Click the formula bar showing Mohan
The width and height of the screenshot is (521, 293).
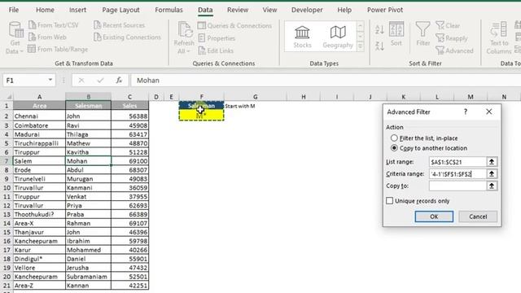(326, 81)
